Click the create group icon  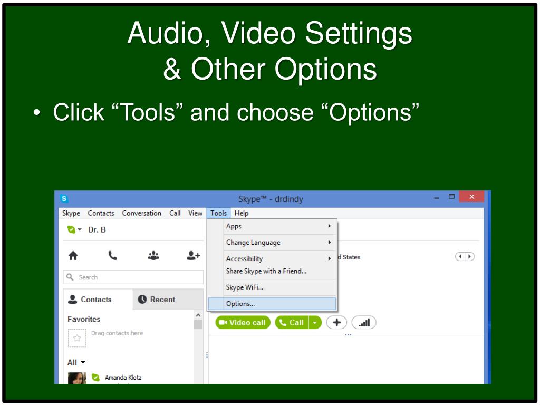[153, 256]
